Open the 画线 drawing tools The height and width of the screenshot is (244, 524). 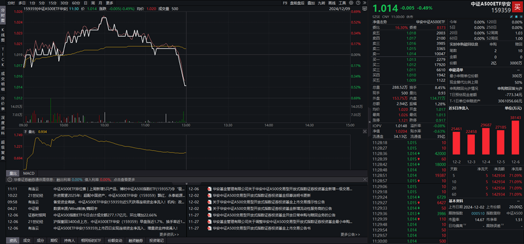point(332,2)
